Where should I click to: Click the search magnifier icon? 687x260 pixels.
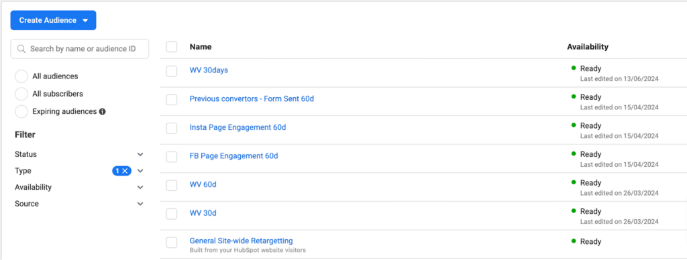coord(21,49)
